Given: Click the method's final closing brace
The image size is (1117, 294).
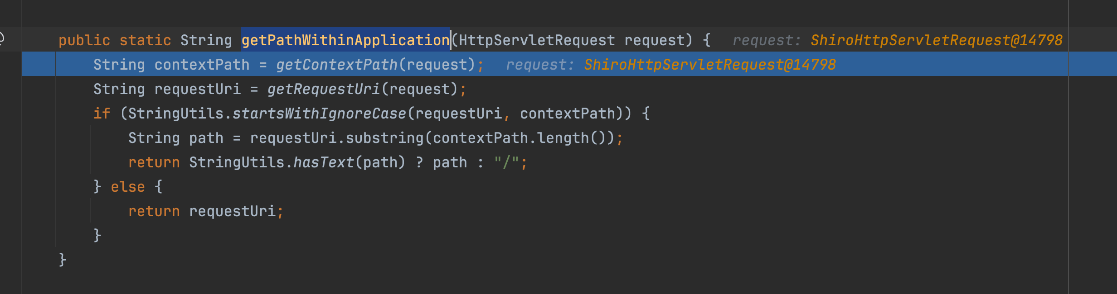Looking at the screenshot, I should 63,260.
